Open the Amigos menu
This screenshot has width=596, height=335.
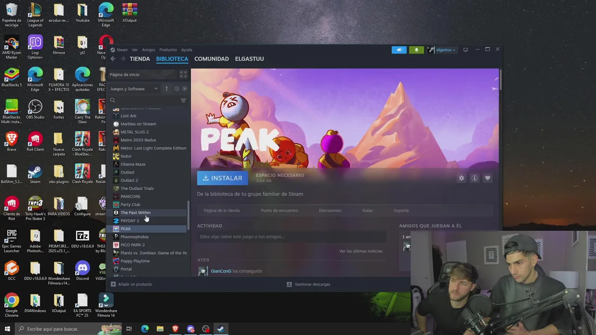click(149, 50)
